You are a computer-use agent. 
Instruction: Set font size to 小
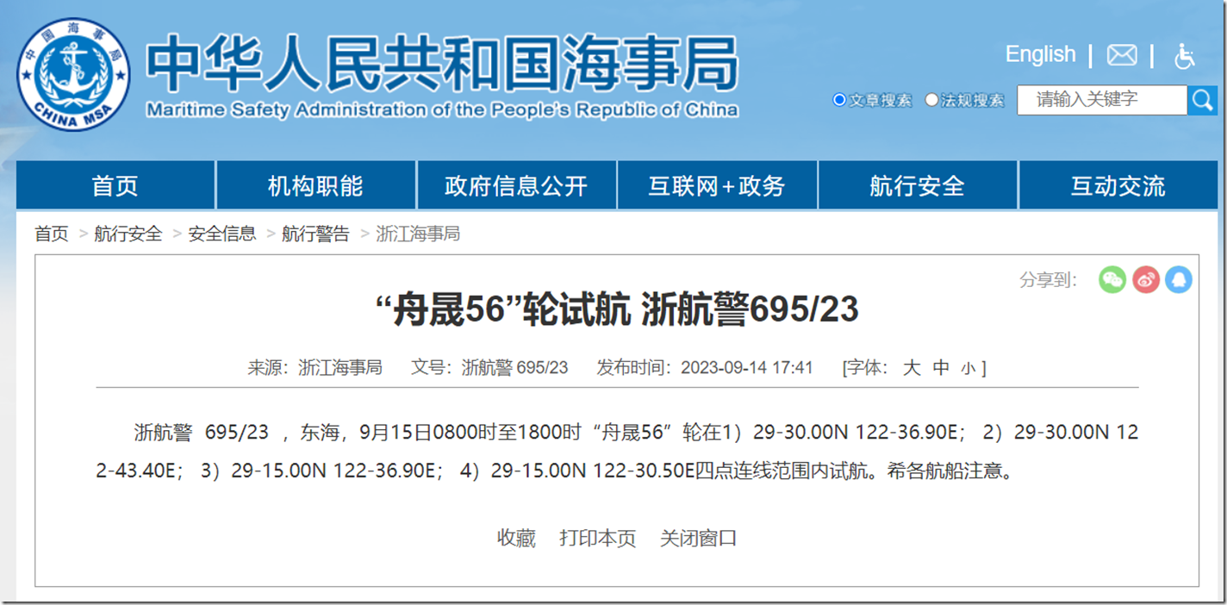[x=969, y=369]
